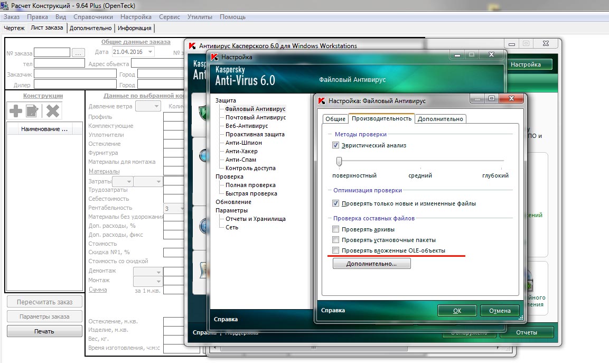Select Полная проверка tree item
Image resolution: width=609 pixels, height=363 pixels.
250,185
